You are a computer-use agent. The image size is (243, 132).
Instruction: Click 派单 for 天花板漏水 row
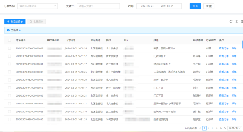click(234, 72)
